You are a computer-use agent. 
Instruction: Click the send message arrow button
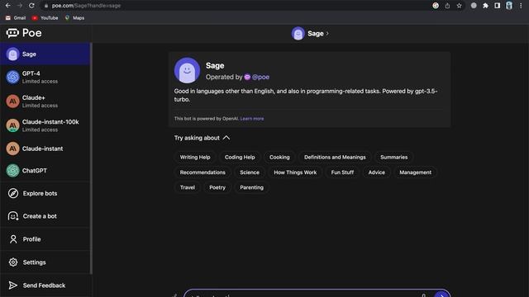(441, 295)
